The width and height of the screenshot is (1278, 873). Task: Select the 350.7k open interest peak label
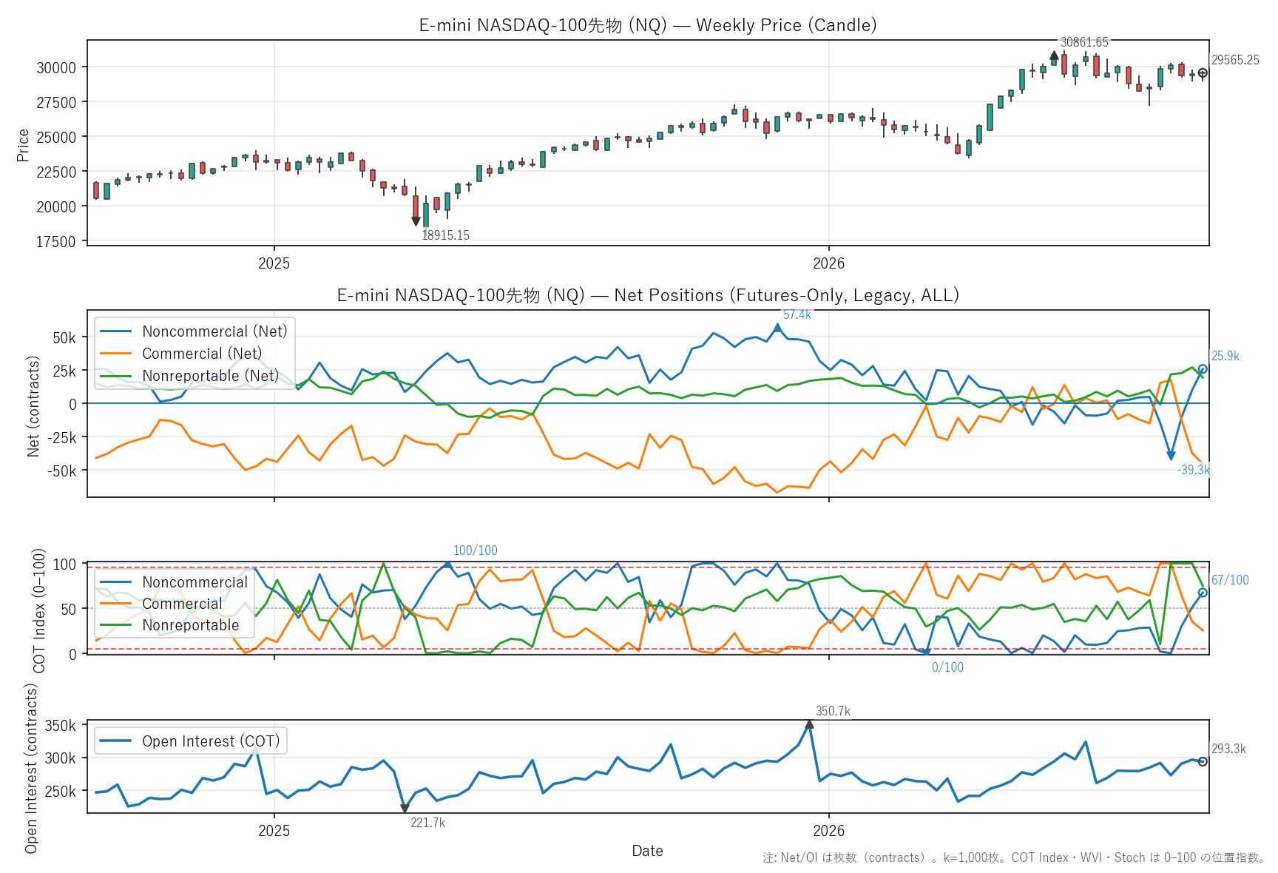tap(833, 711)
